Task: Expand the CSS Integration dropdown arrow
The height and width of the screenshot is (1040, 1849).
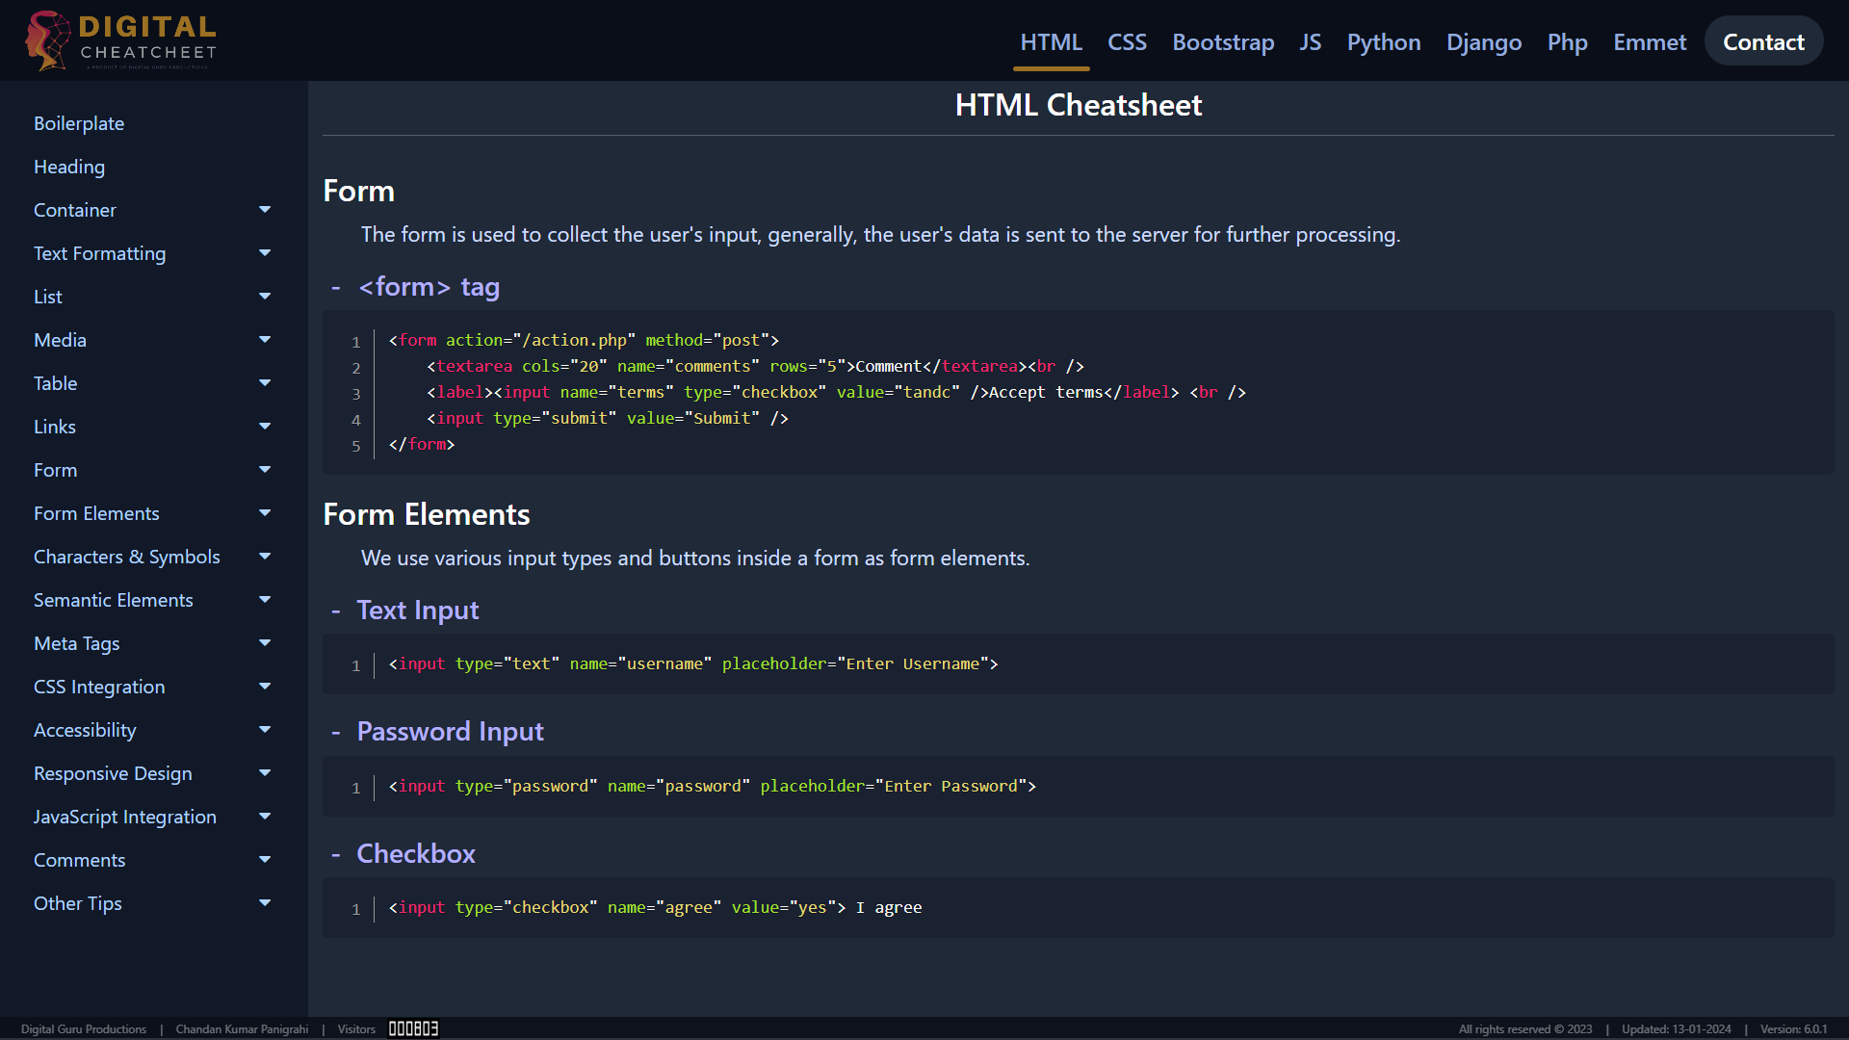Action: (265, 687)
